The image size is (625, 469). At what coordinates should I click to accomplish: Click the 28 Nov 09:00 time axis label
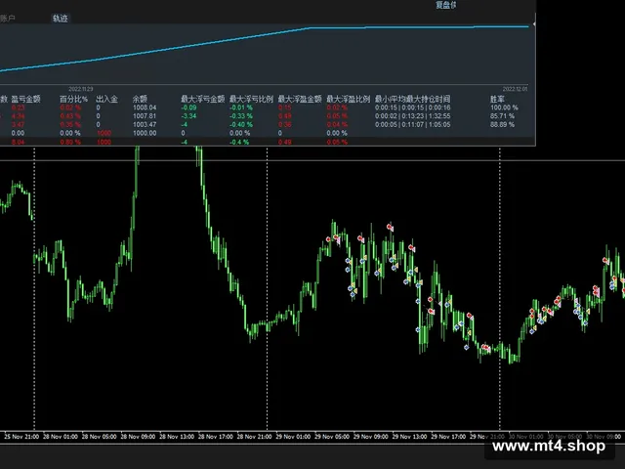[138, 437]
